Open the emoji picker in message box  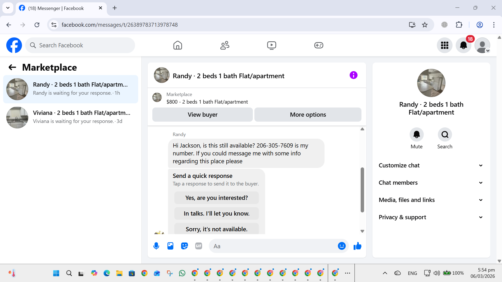click(342, 246)
